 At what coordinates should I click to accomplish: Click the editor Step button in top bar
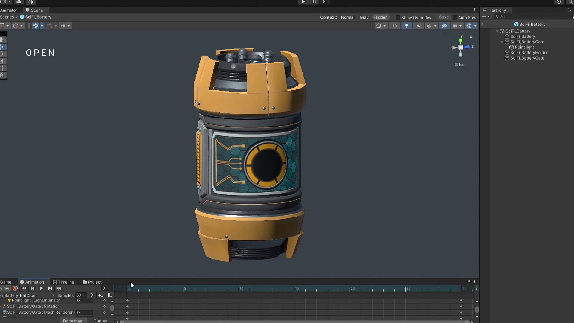pyautogui.click(x=324, y=2)
